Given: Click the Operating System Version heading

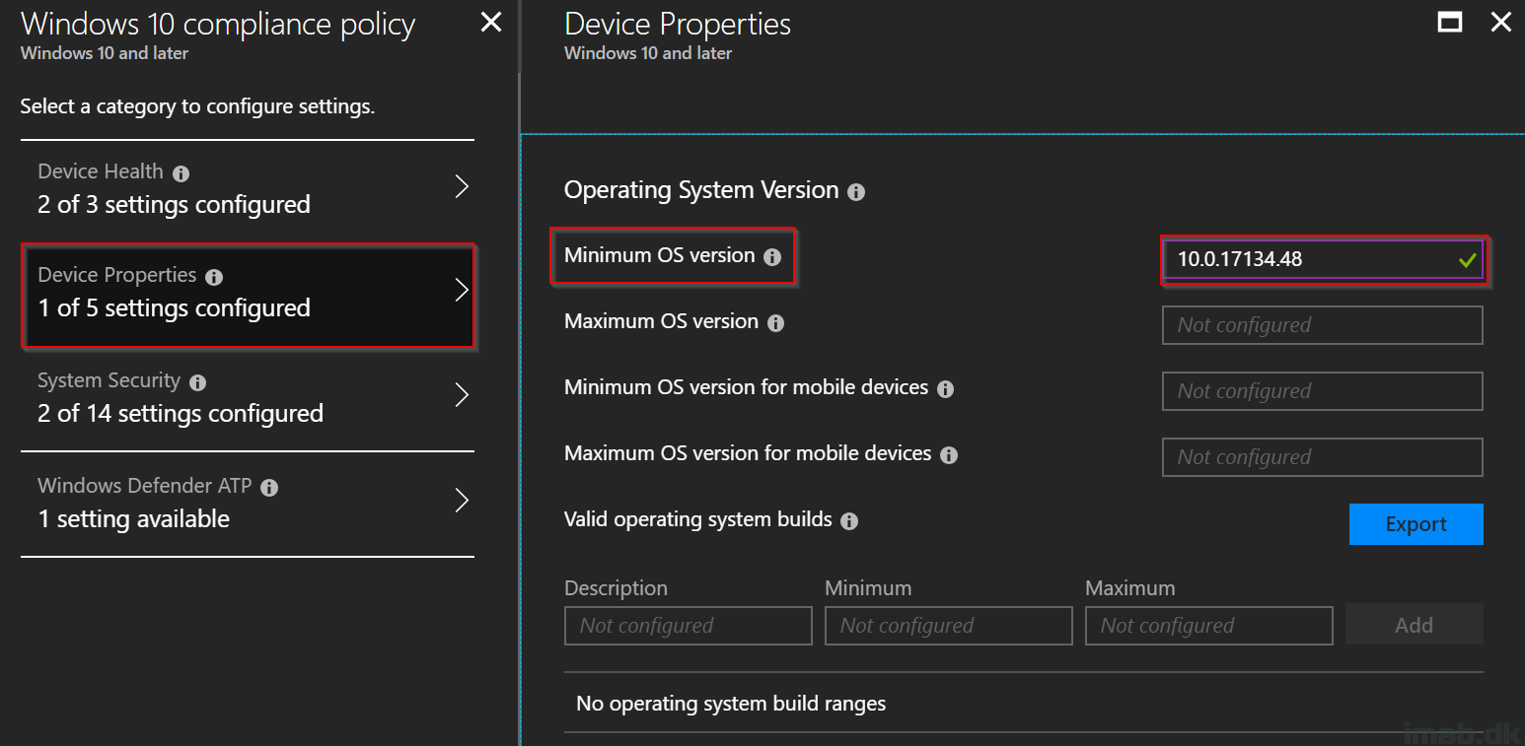Looking at the screenshot, I should point(701,190).
